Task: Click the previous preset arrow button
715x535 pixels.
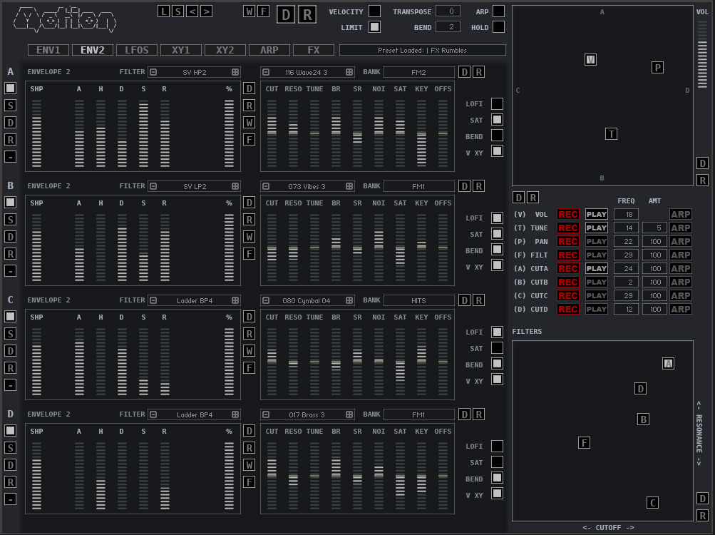Action: 192,11
